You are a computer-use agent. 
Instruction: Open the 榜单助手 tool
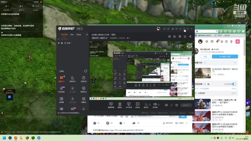coord(83,89)
